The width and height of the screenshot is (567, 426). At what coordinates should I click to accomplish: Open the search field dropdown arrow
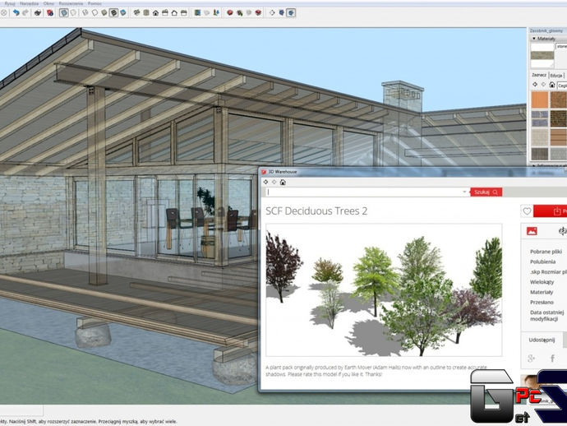pos(465,192)
